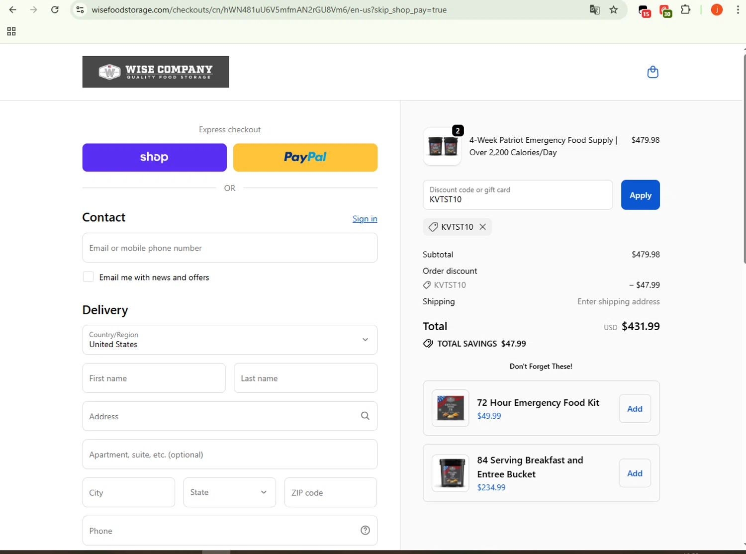The width and height of the screenshot is (746, 554).
Task: Add 84 Serving Breakfast and Entree Bucket
Action: point(635,473)
